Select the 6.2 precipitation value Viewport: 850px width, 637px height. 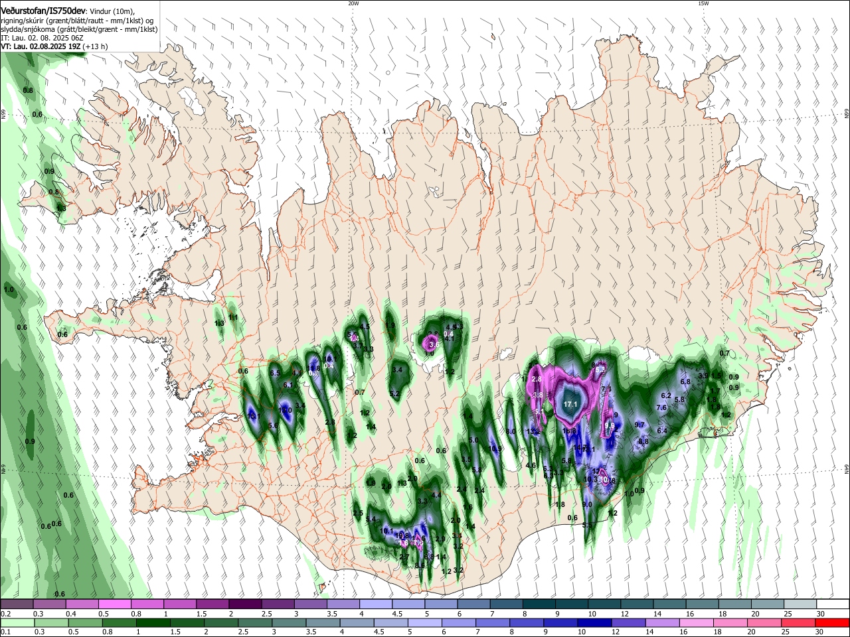(666, 395)
